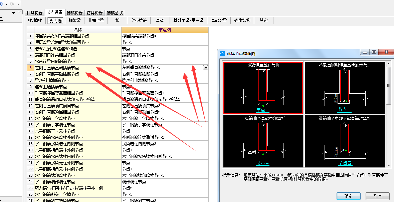Click the 选择节点构造图 dialog app icon
The image size is (394, 202).
pos(222,53)
